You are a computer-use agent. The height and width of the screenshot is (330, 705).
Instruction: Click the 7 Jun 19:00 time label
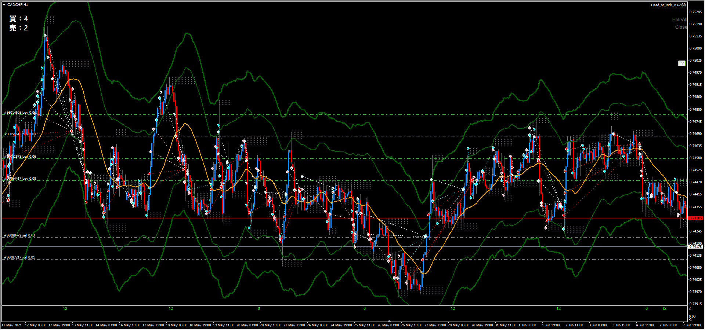pos(692,325)
